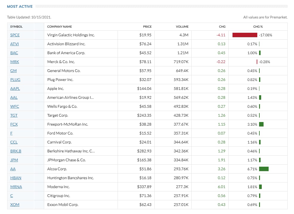Image resolution: width=294 pixels, height=214 pixels.
Task: Click the MOST ACTIVE section heading
Action: [x=20, y=6]
